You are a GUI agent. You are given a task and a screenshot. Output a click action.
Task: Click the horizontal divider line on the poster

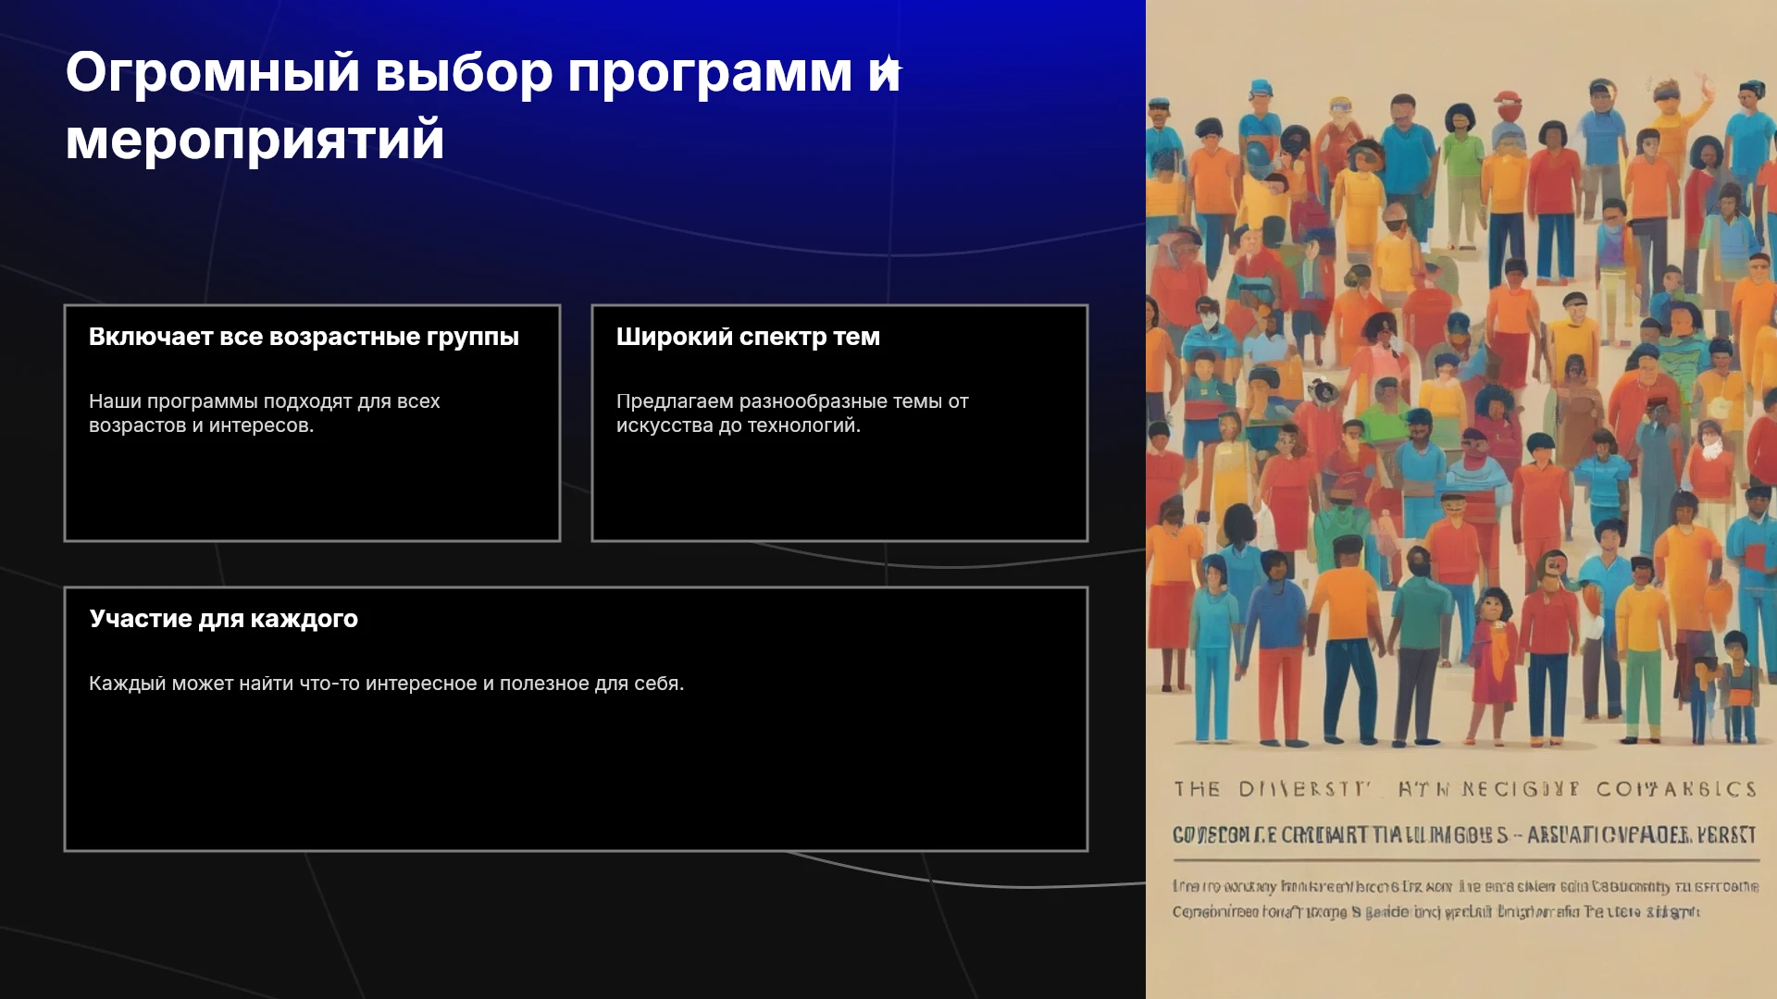click(x=1466, y=860)
